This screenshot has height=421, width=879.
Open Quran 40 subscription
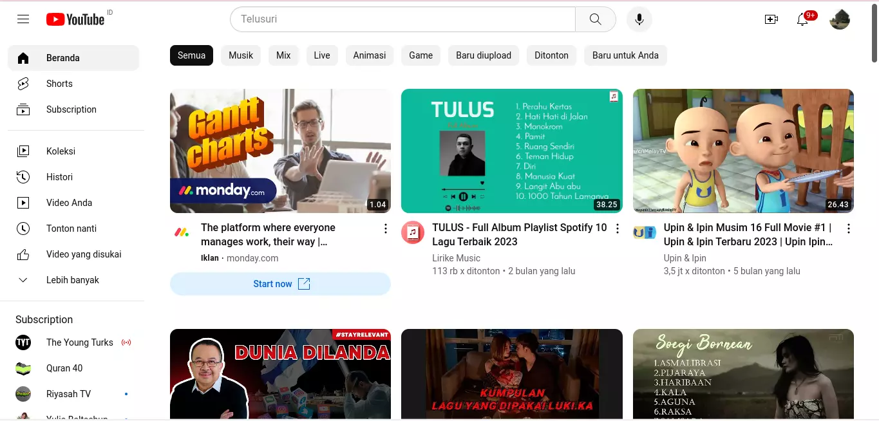click(73, 368)
